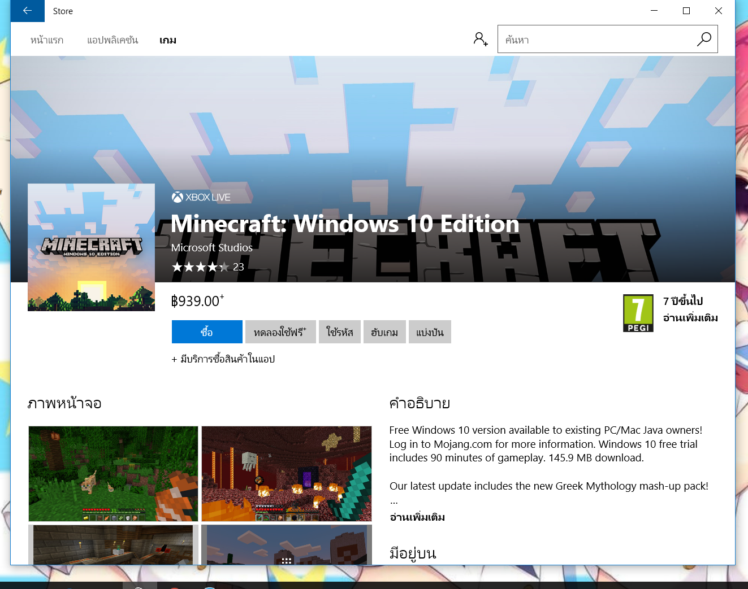Open PEGI อ่านเพิ่มเติม read more link

point(690,318)
